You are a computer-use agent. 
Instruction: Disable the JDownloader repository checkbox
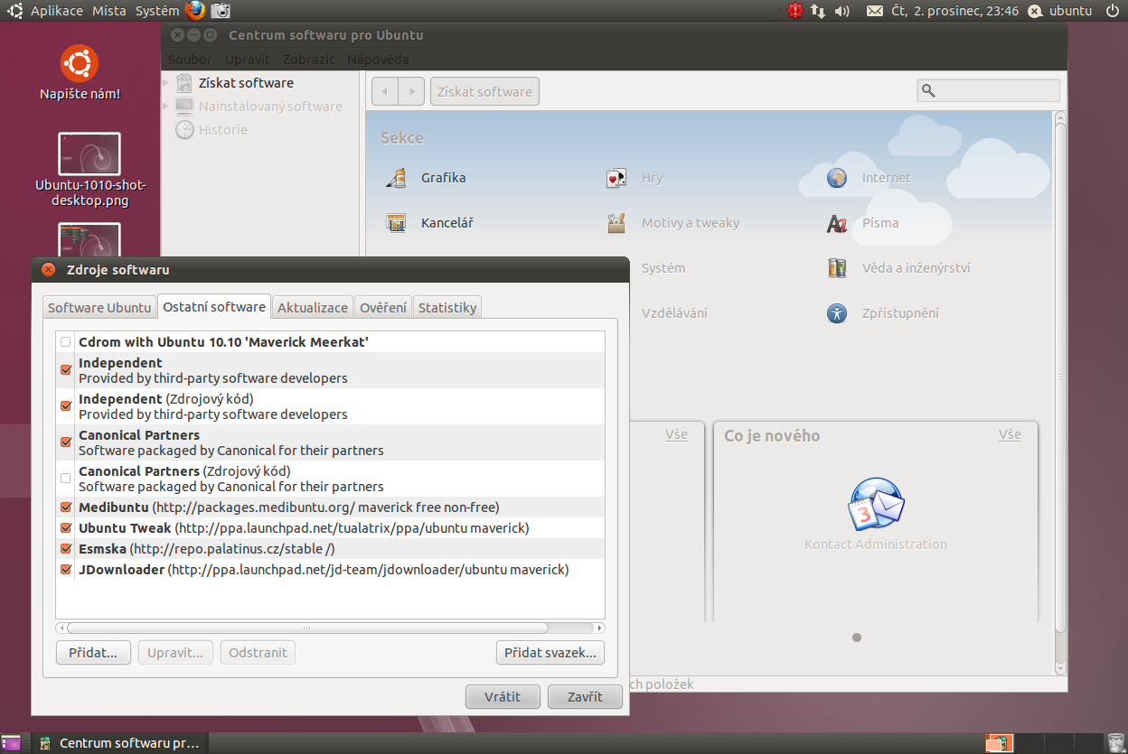[65, 570]
